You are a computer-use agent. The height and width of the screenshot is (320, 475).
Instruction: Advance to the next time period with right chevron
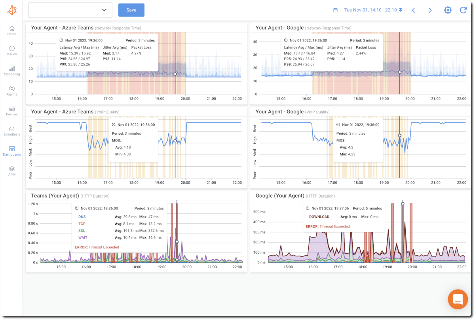coord(430,10)
